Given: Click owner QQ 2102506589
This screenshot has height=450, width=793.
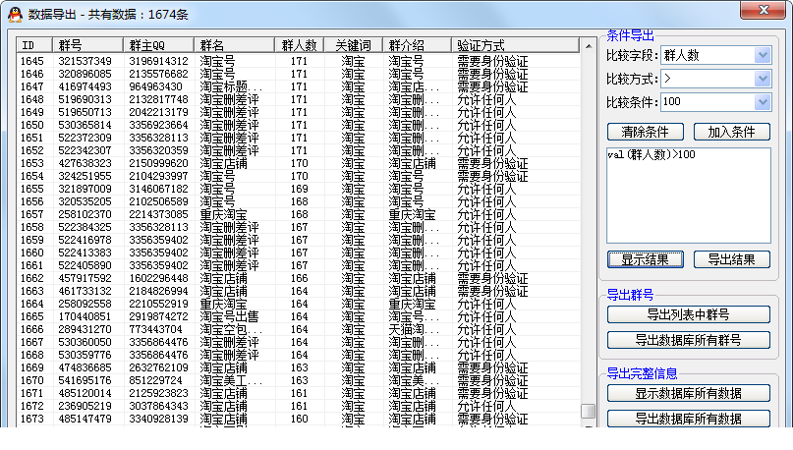Looking at the screenshot, I should 159,201.
